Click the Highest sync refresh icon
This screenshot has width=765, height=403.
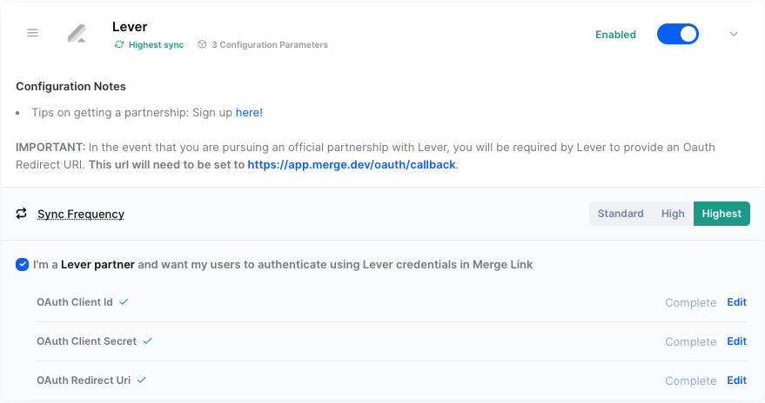point(119,45)
